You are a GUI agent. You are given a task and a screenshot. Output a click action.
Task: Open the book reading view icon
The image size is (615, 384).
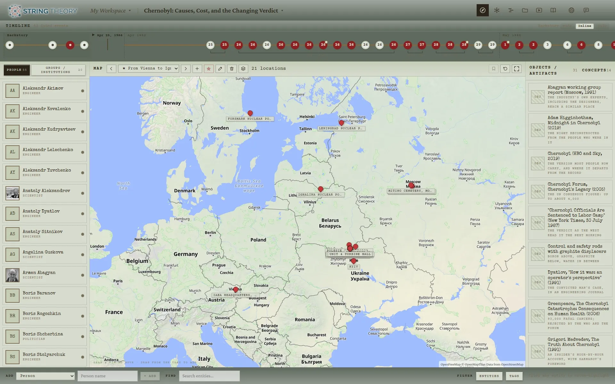tap(553, 10)
